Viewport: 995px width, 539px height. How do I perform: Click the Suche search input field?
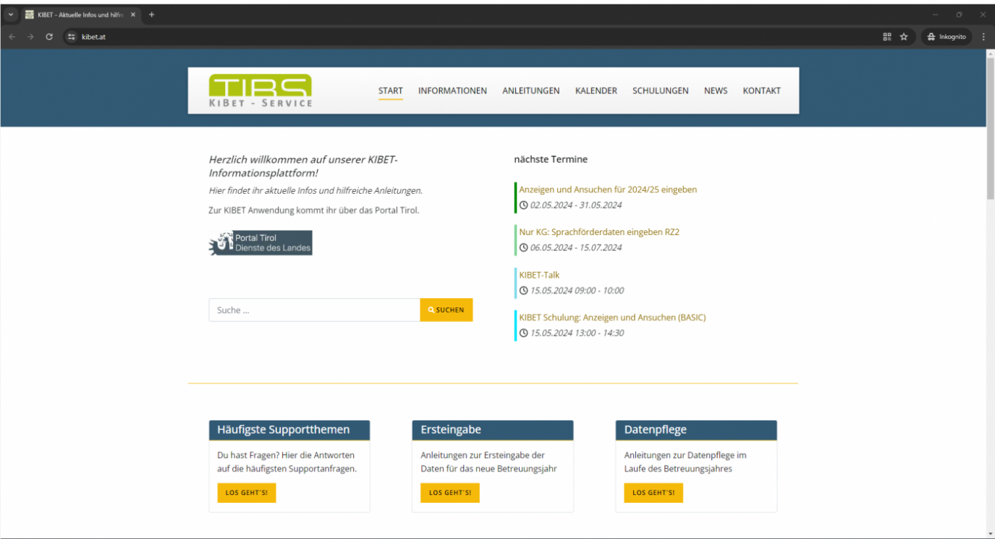[x=314, y=310]
